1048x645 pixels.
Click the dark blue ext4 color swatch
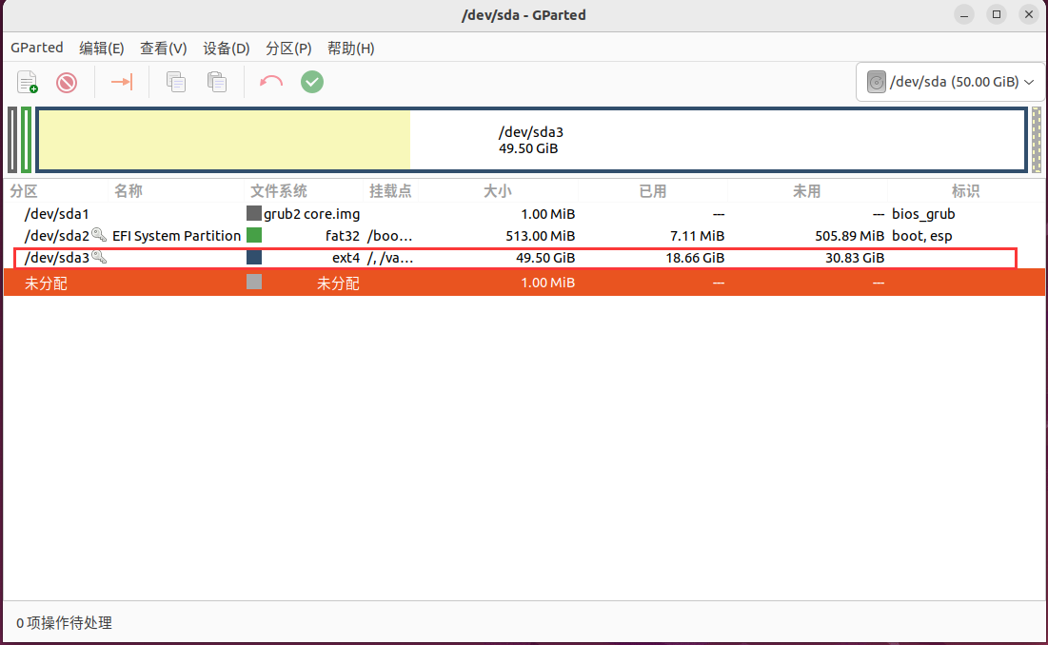254,257
